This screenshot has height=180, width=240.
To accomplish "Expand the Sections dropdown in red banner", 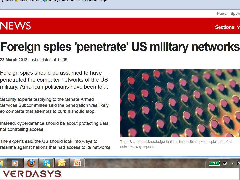I will click(x=227, y=27).
